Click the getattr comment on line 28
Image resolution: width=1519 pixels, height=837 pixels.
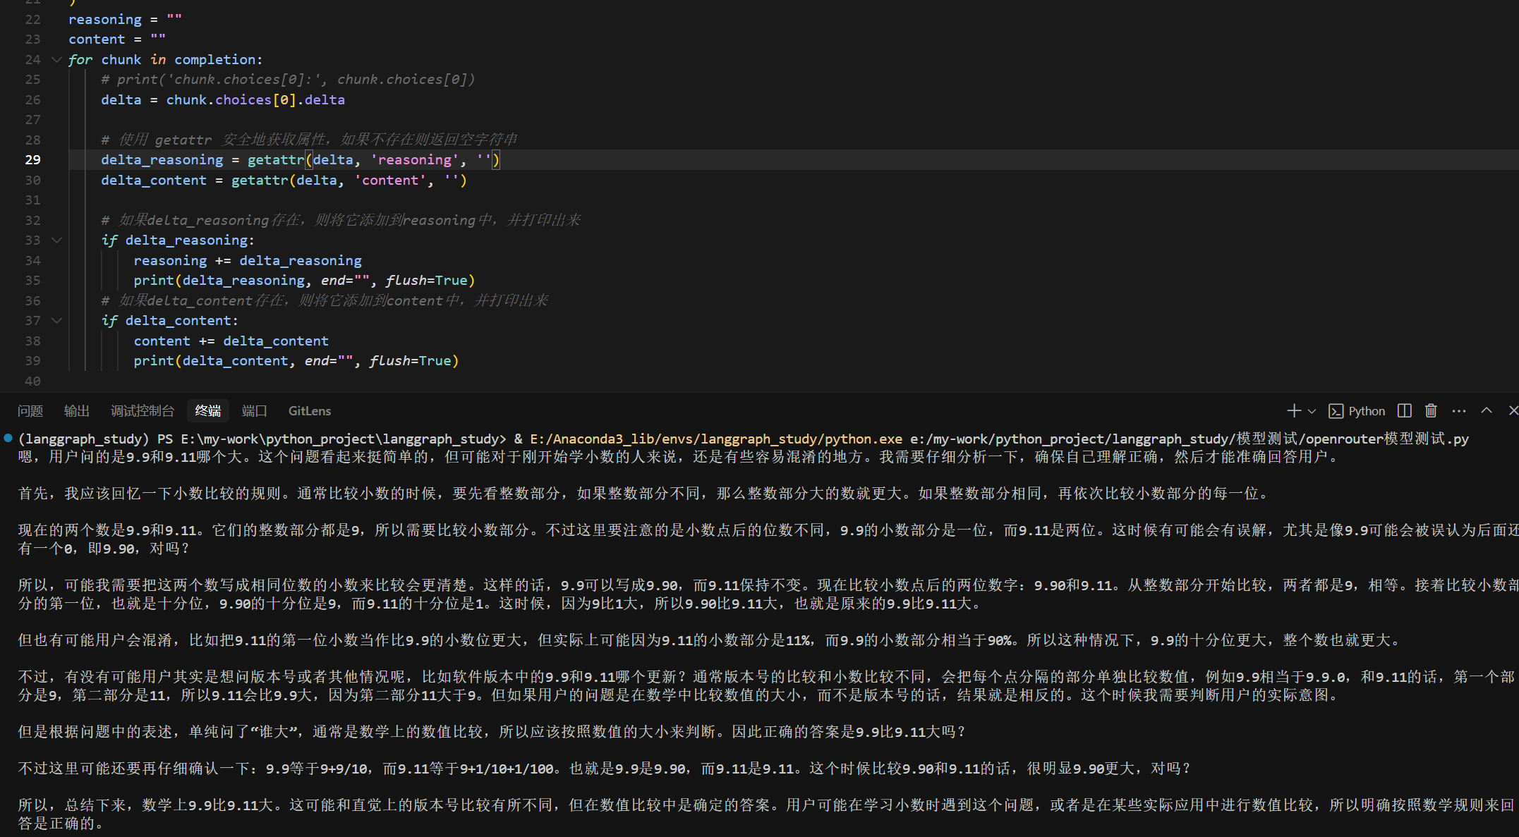pos(309,140)
